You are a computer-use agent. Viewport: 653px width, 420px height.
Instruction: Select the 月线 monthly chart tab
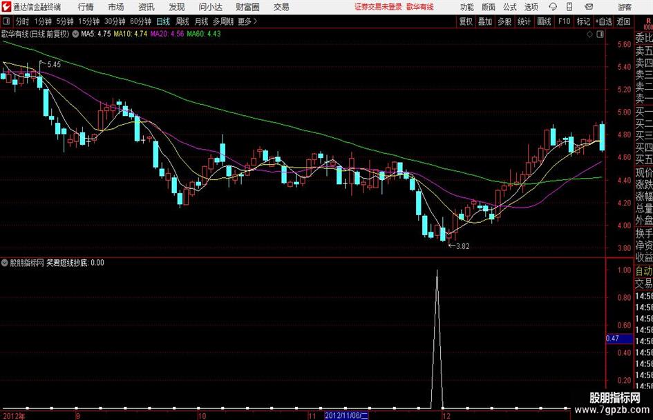pyautogui.click(x=201, y=21)
